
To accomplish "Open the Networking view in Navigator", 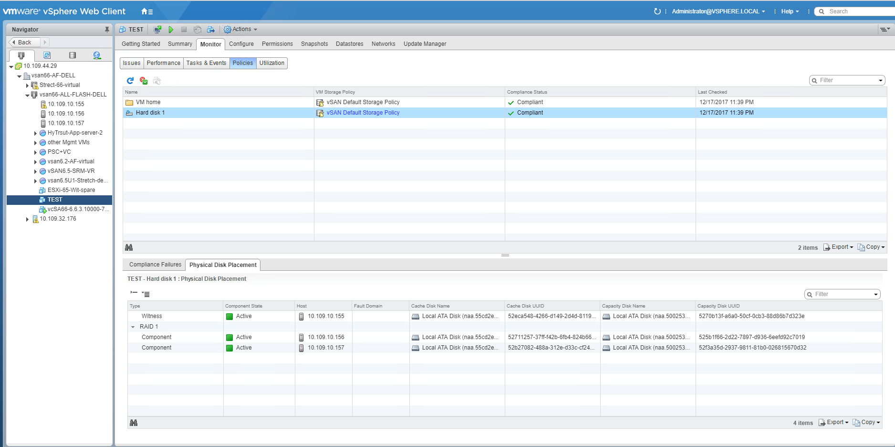I will [97, 55].
